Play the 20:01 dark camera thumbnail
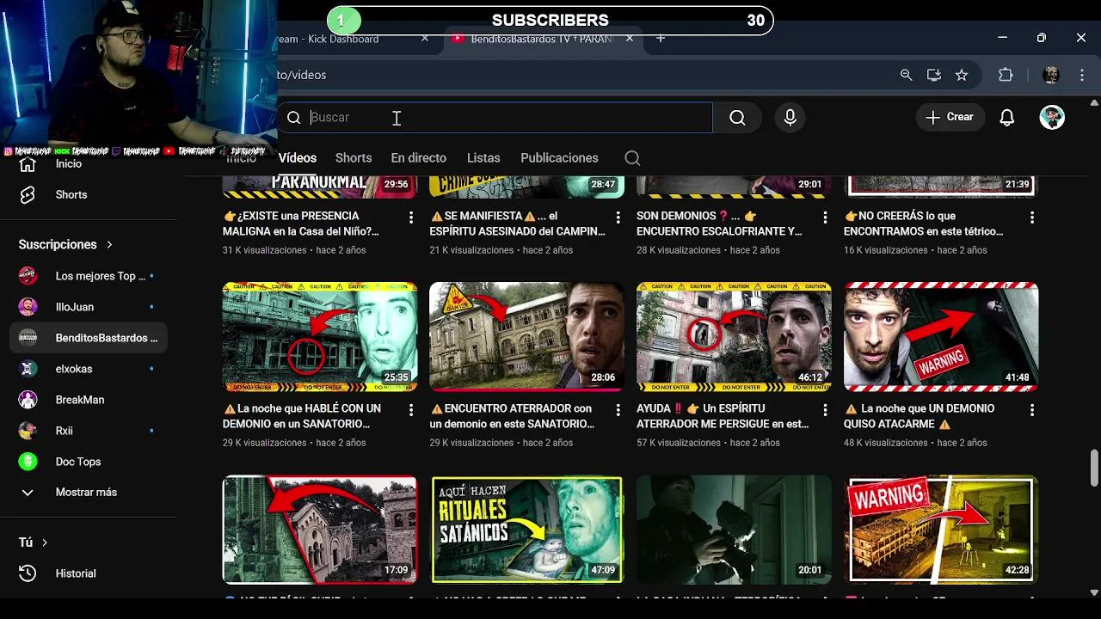The height and width of the screenshot is (619, 1101). (x=734, y=530)
